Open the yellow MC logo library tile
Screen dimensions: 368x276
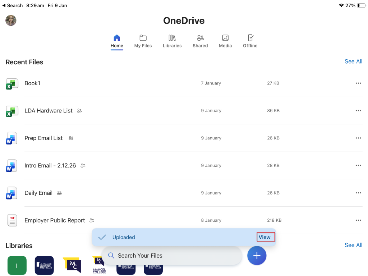pos(72,265)
